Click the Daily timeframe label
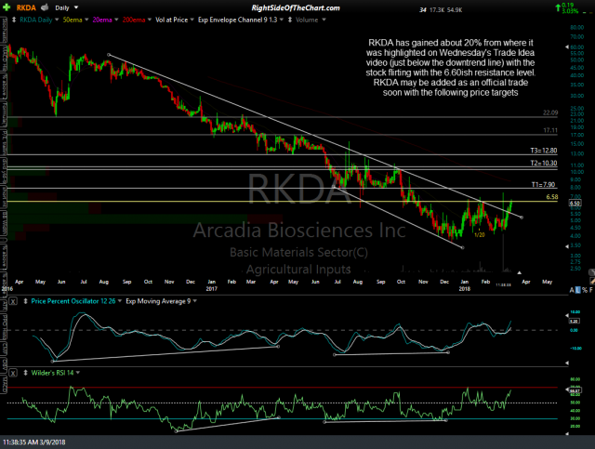 click(x=62, y=7)
